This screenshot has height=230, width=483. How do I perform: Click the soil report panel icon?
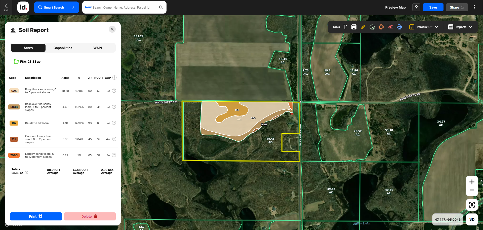(13, 30)
